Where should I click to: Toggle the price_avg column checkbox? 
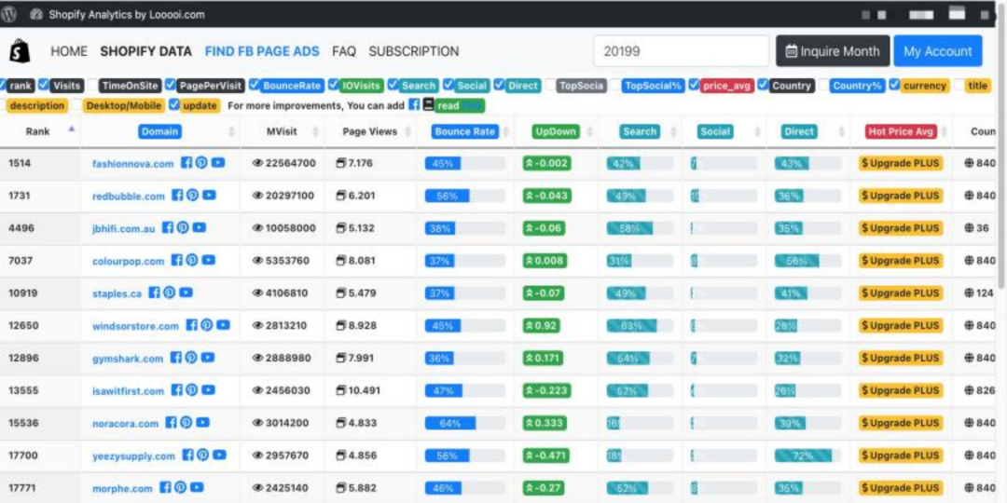coord(694,85)
